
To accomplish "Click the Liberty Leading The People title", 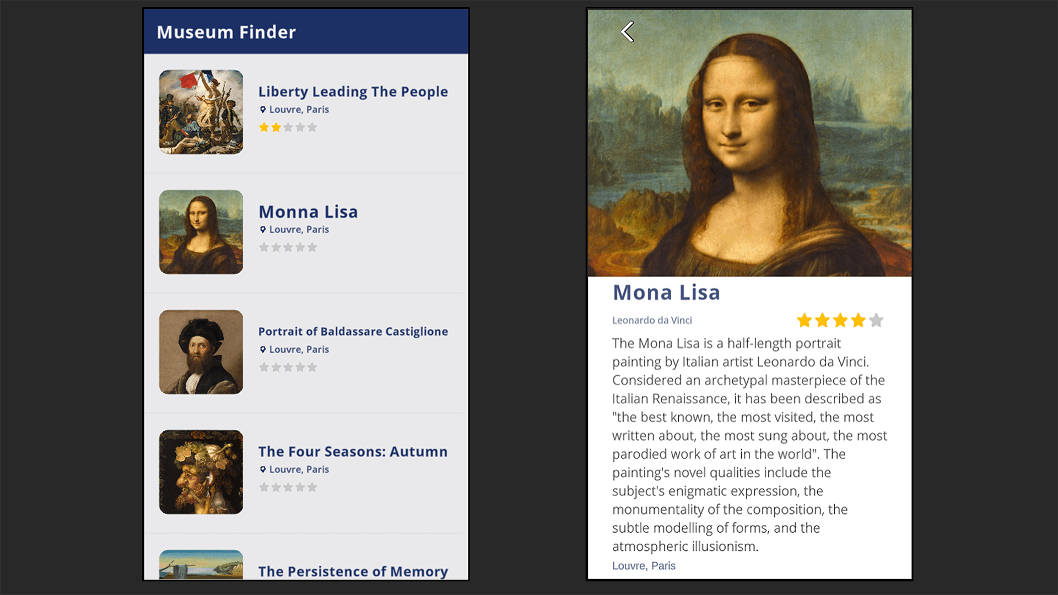I will coord(353,92).
